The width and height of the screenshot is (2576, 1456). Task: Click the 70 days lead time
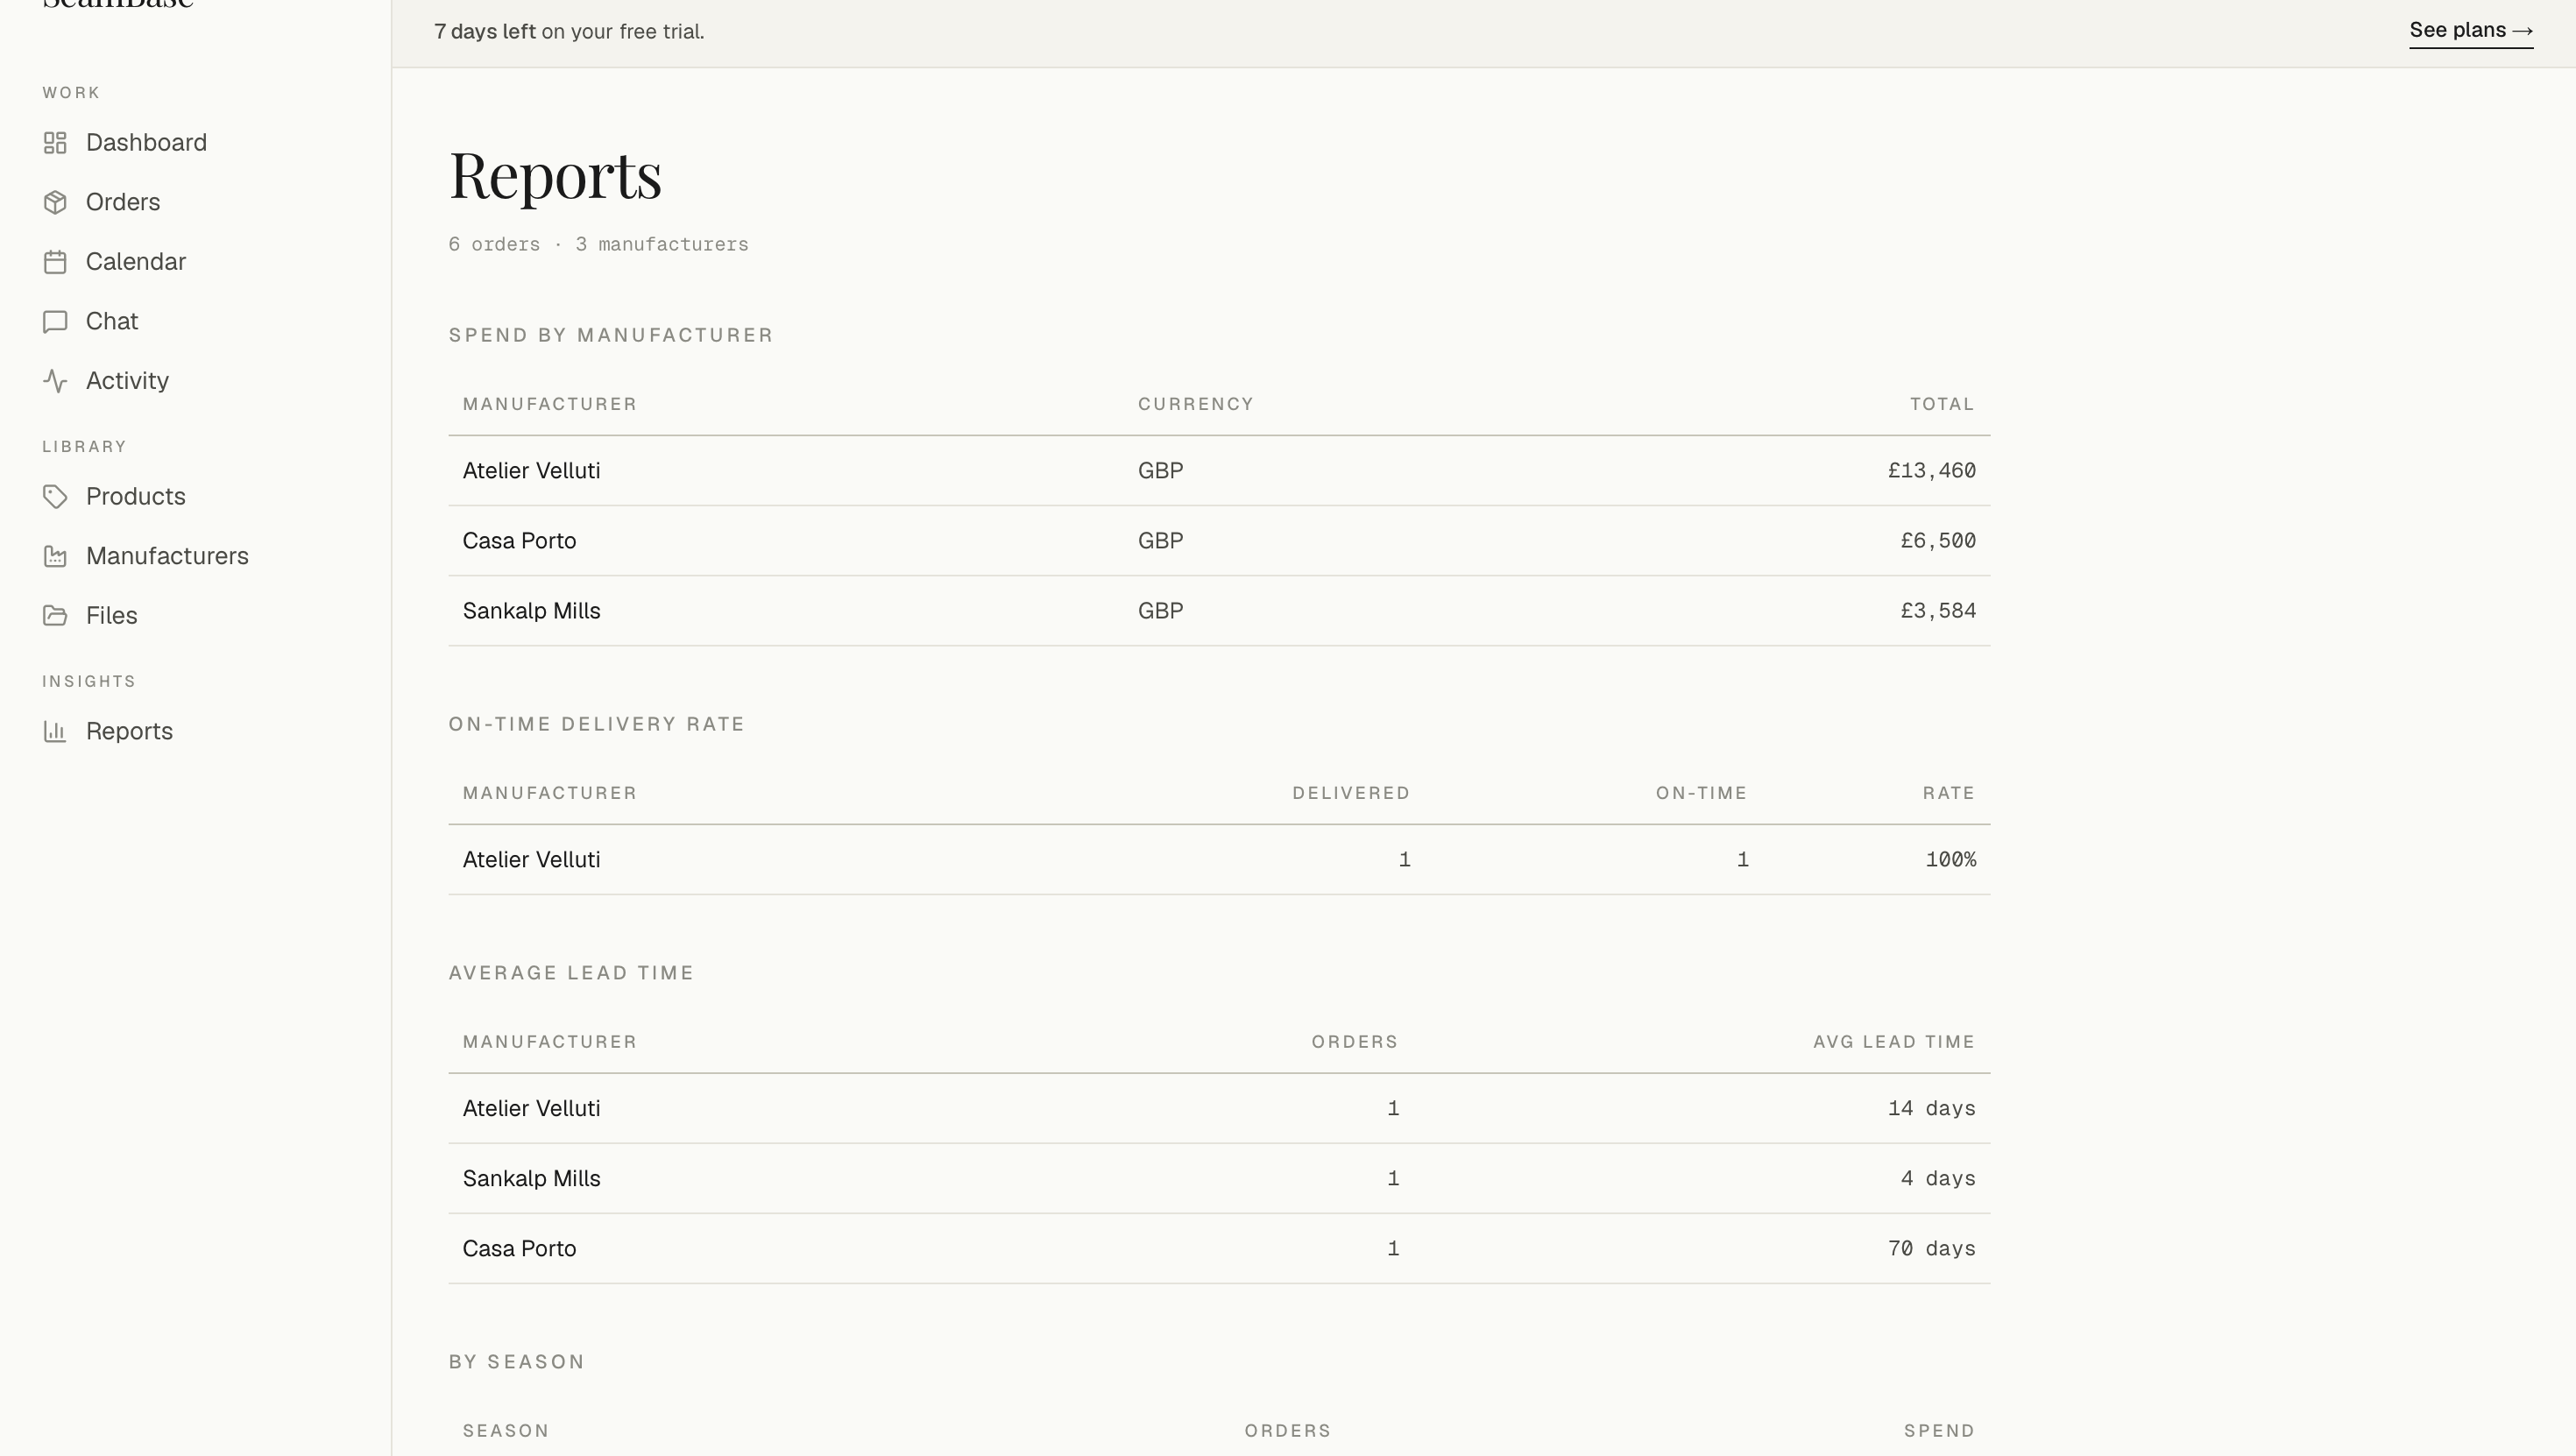[1931, 1249]
